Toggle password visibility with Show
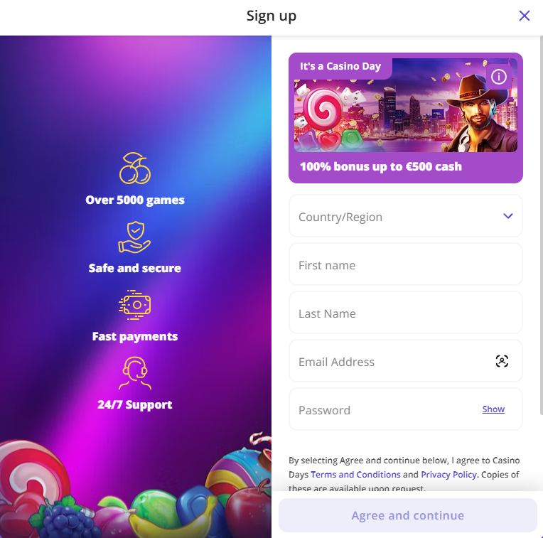 [493, 409]
